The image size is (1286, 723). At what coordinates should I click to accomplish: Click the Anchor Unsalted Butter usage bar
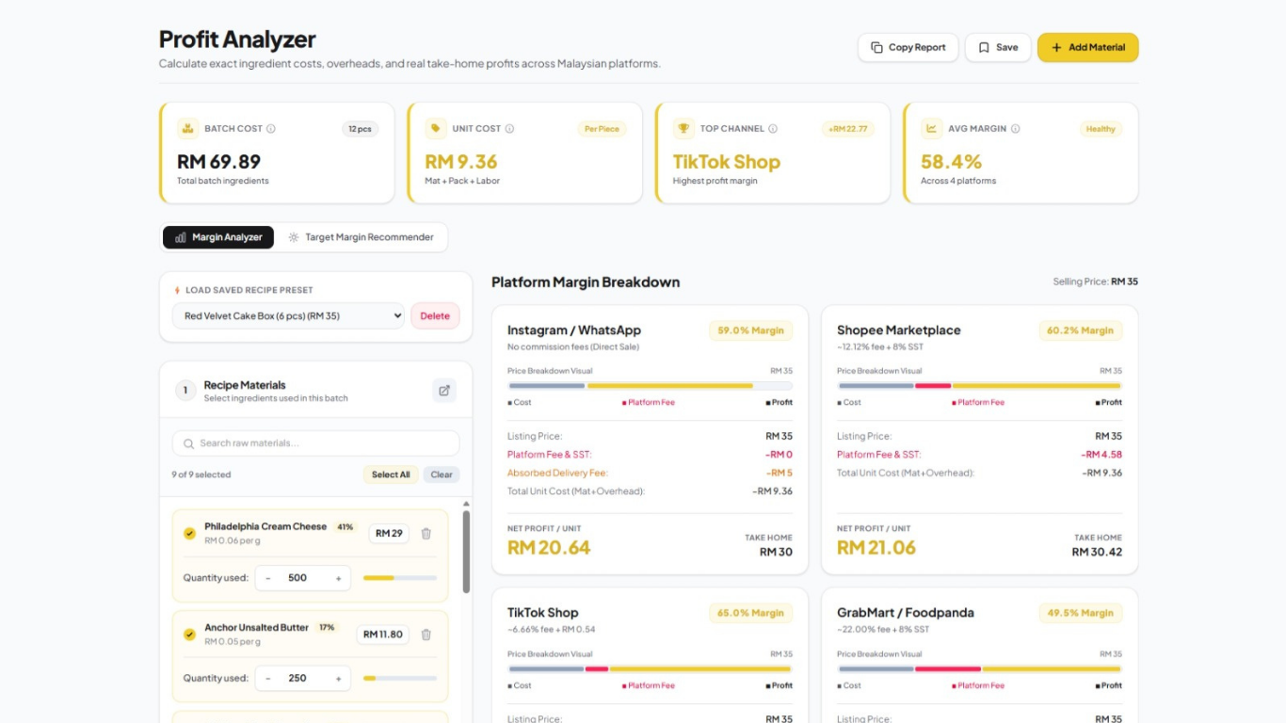(x=400, y=679)
